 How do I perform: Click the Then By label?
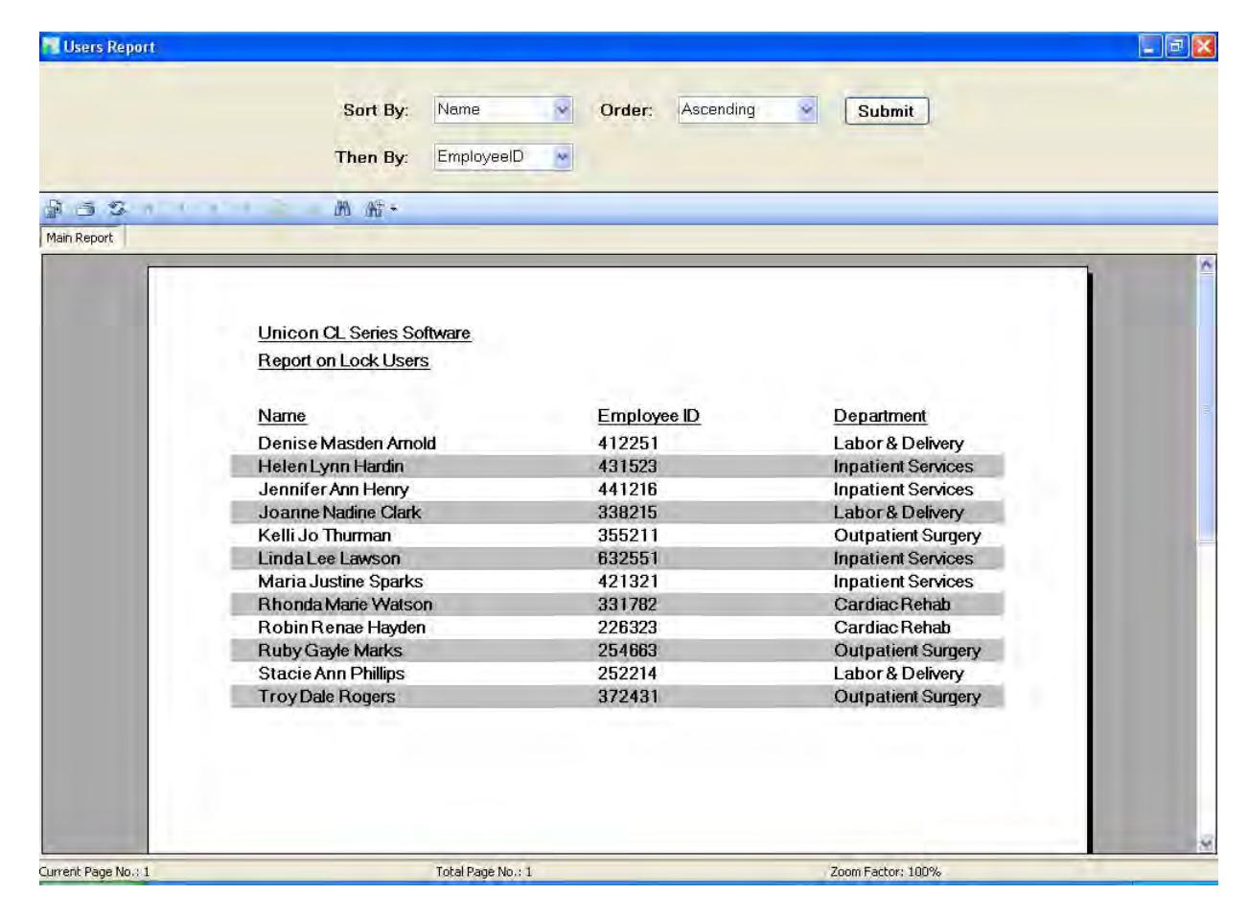[372, 156]
